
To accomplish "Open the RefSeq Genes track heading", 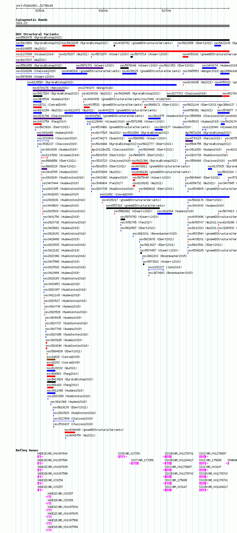I will [x=27, y=450].
